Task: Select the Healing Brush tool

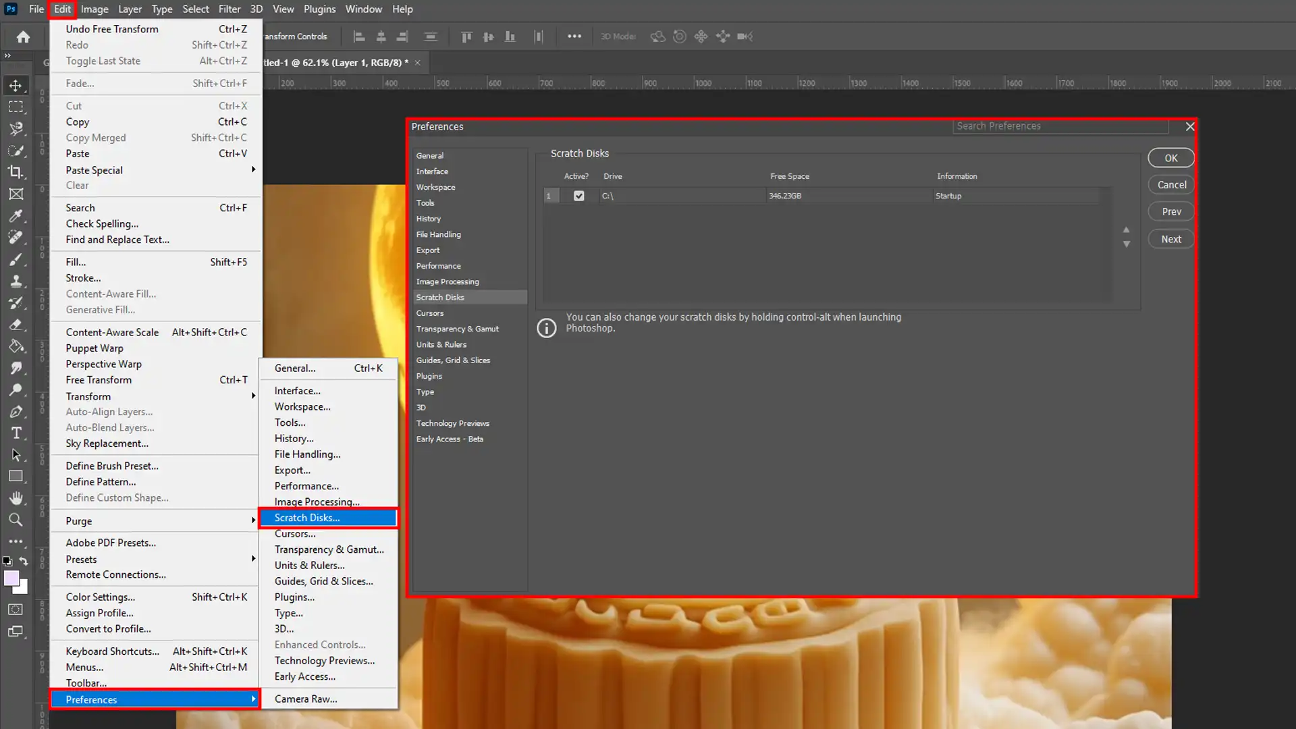Action: pyautogui.click(x=16, y=238)
